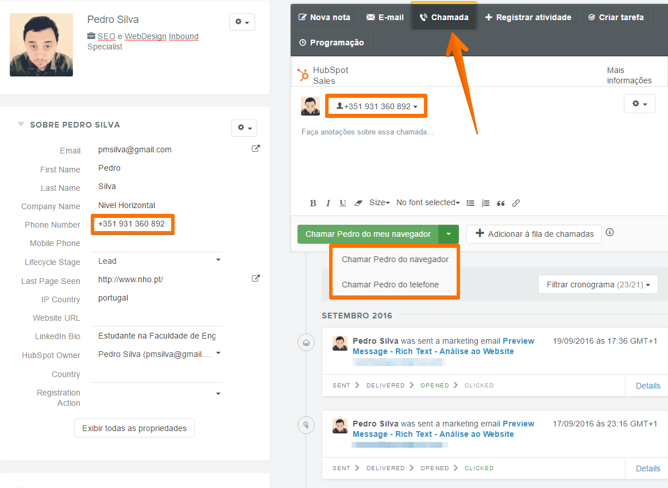The height and width of the screenshot is (488, 668).
Task: Click Adicionar à fila de chamadas
Action: tap(534, 234)
